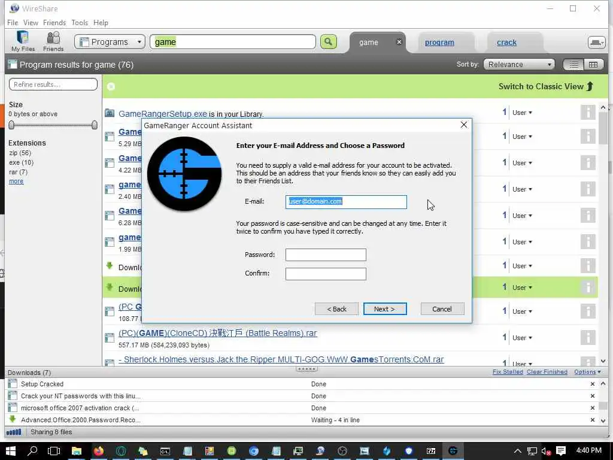613x460 pixels.
Task: Filter results by rar (7) extension
Action: click(19, 172)
